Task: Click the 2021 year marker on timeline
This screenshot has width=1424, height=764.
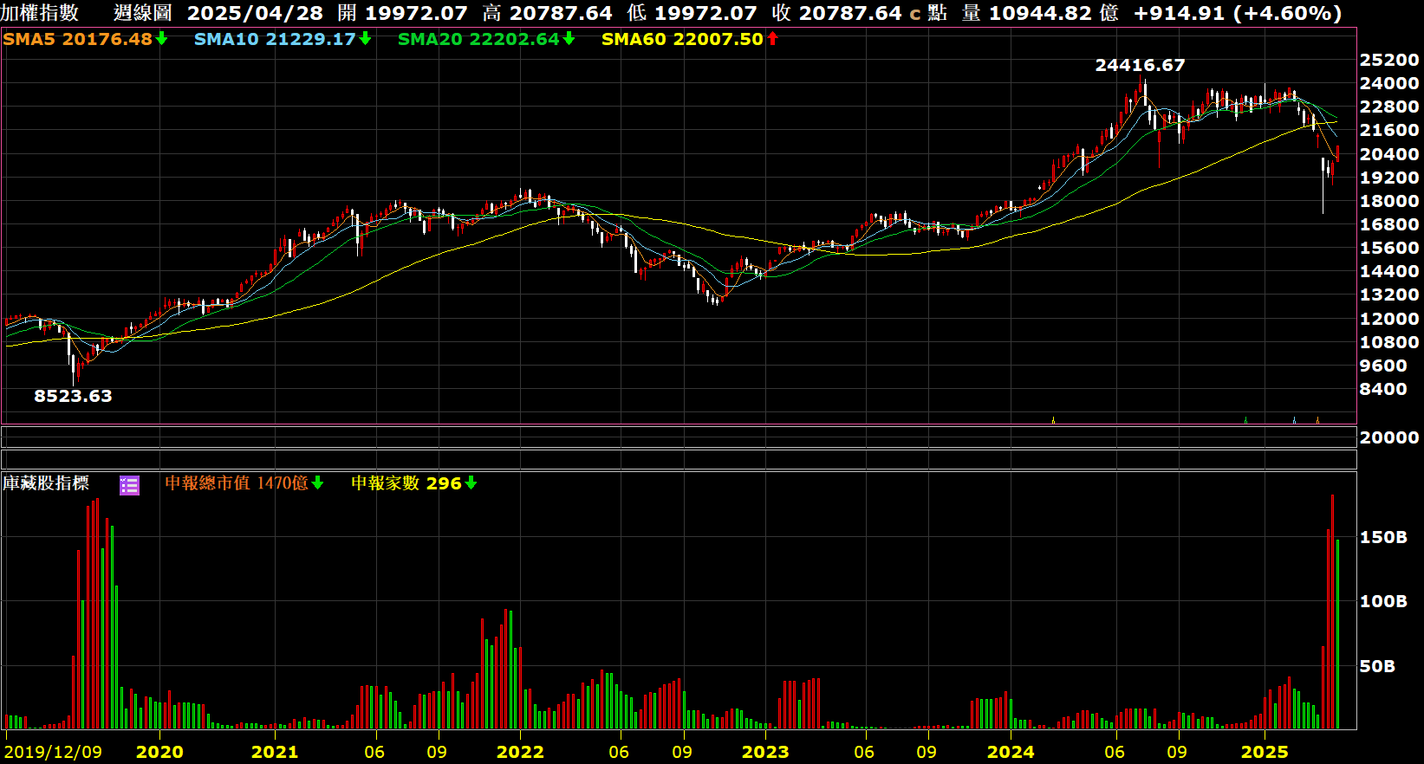Action: 275,752
